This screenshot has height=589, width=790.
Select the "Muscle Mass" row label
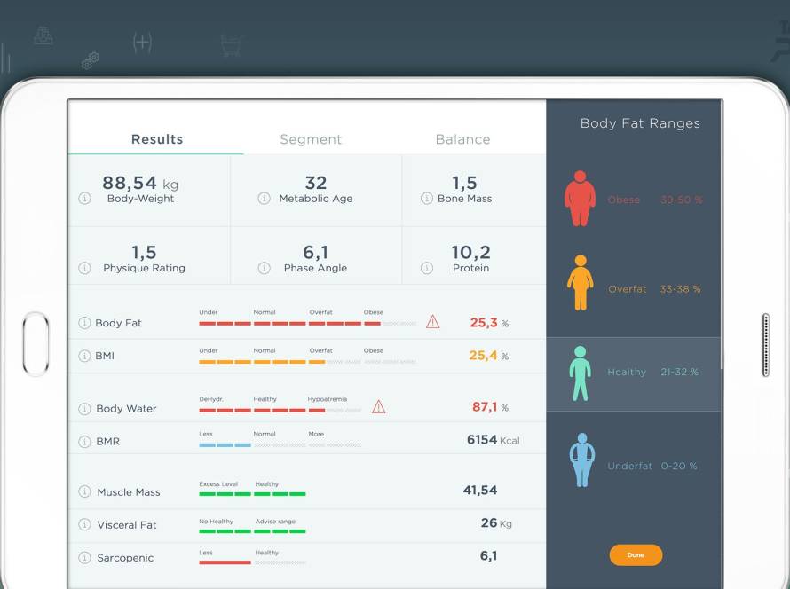[129, 492]
